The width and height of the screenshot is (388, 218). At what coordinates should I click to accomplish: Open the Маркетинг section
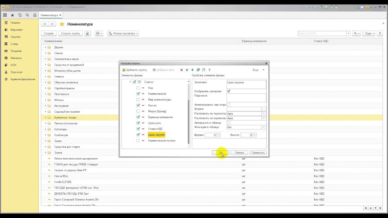17,30
